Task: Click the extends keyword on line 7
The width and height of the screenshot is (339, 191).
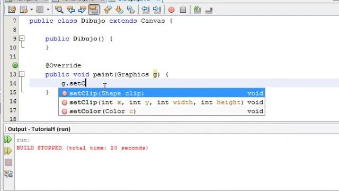Action: [x=123, y=21]
